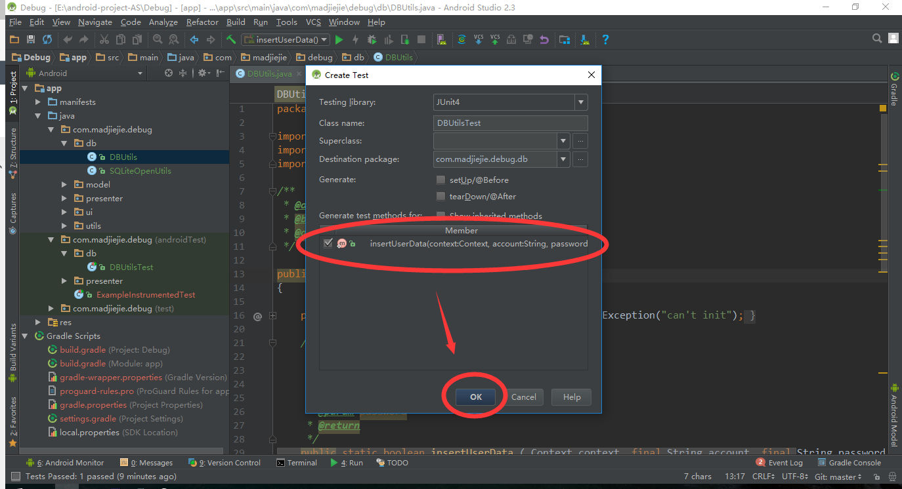The image size is (902, 489).
Task: Click the Forward navigation arrow
Action: 210,39
